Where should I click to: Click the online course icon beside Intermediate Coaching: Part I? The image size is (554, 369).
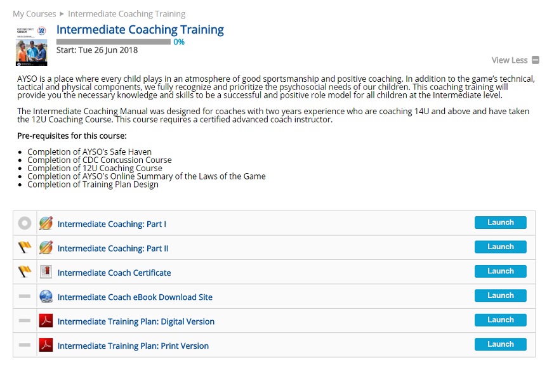[x=47, y=223]
